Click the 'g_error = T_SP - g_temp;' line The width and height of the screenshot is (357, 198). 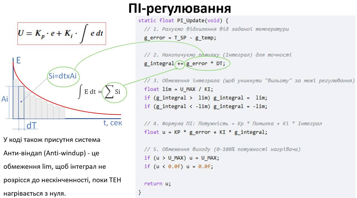(180, 38)
